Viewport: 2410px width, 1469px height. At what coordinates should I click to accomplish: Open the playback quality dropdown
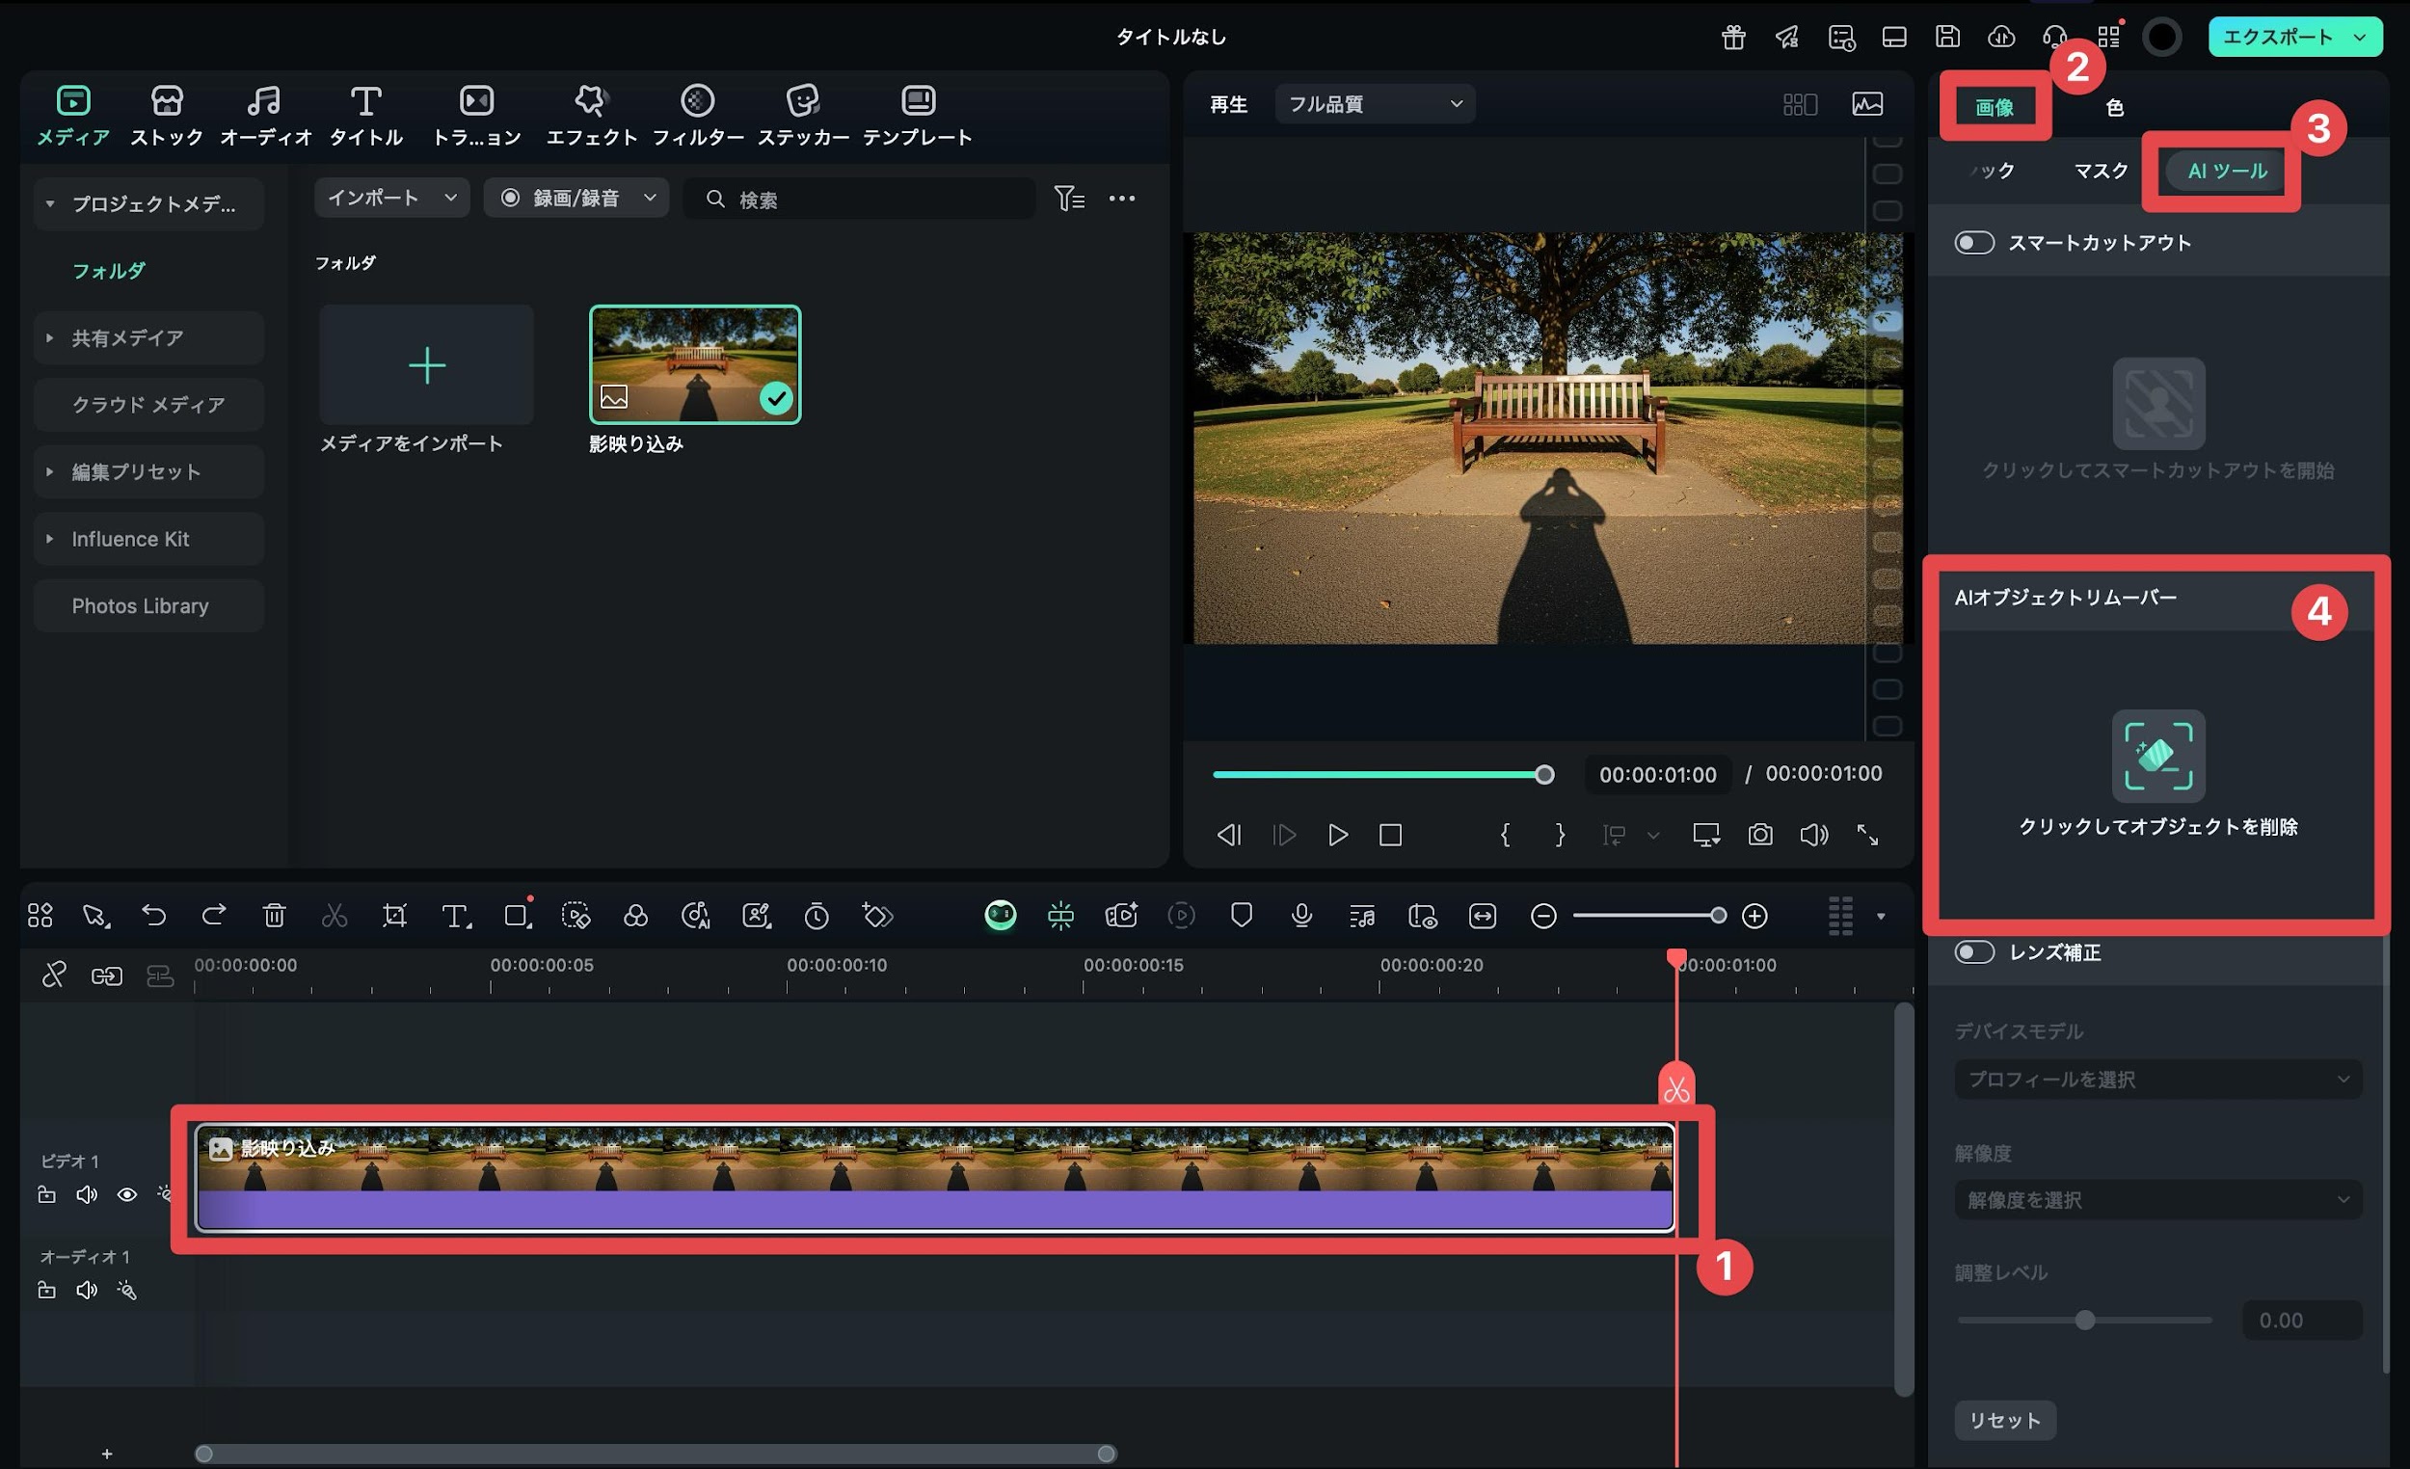[x=1376, y=104]
